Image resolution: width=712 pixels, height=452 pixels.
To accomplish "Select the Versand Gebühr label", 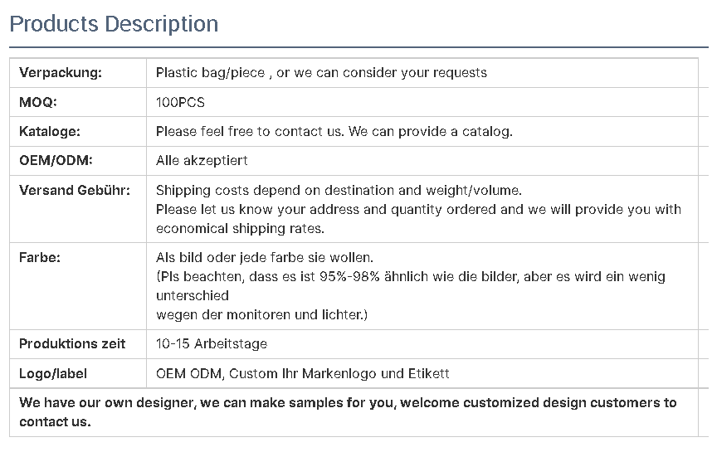I will [x=75, y=190].
